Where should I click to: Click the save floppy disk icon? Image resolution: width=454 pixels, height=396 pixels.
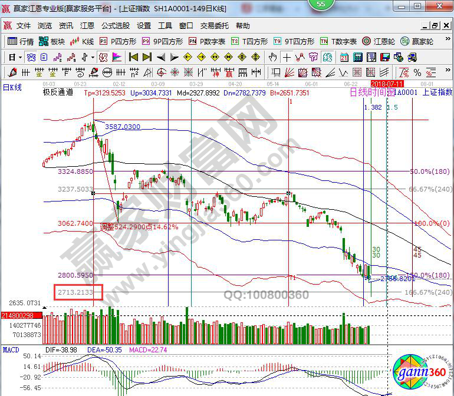click(384, 57)
